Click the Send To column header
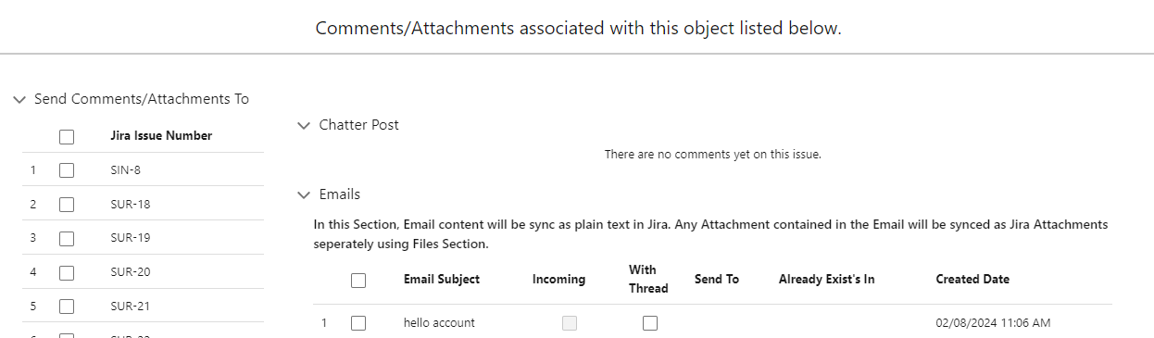The width and height of the screenshot is (1154, 338). (717, 280)
